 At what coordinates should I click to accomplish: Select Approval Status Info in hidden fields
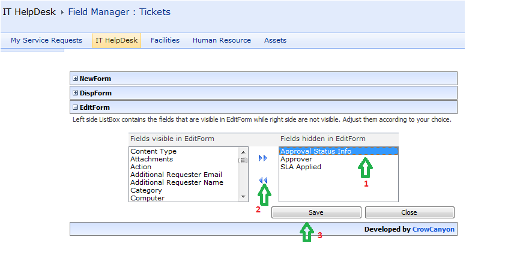pyautogui.click(x=316, y=151)
